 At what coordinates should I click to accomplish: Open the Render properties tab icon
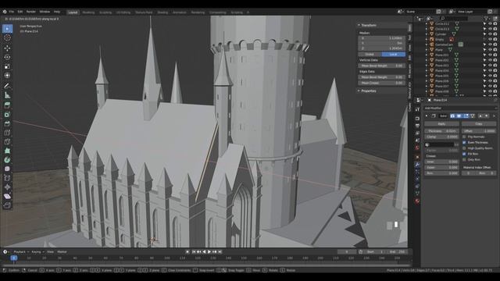(417, 119)
